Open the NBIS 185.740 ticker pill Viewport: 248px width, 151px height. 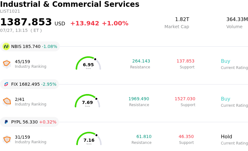[x=30, y=46]
